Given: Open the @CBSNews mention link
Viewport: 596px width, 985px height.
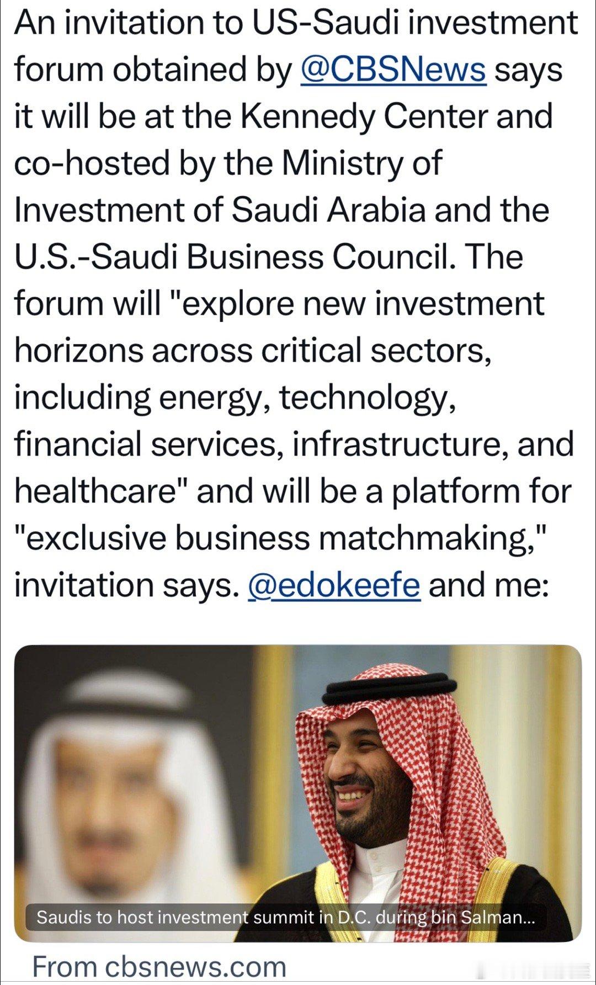Looking at the screenshot, I should [393, 70].
